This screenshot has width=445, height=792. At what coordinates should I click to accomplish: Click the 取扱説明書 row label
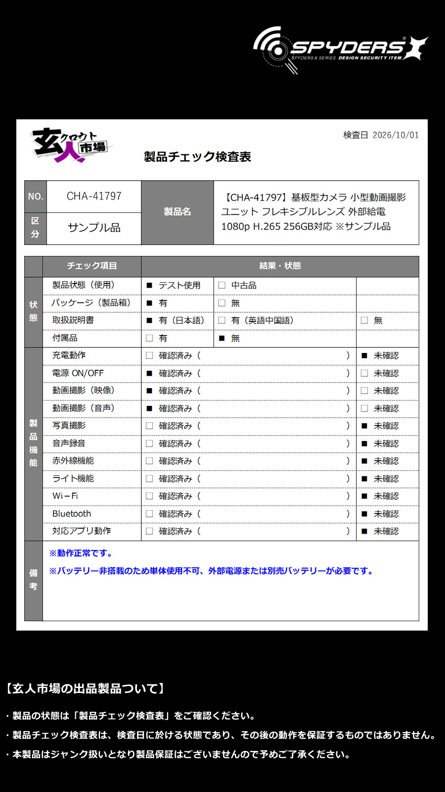[73, 320]
